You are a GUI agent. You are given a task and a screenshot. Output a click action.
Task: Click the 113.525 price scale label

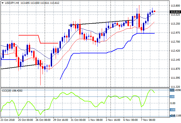(175, 14)
